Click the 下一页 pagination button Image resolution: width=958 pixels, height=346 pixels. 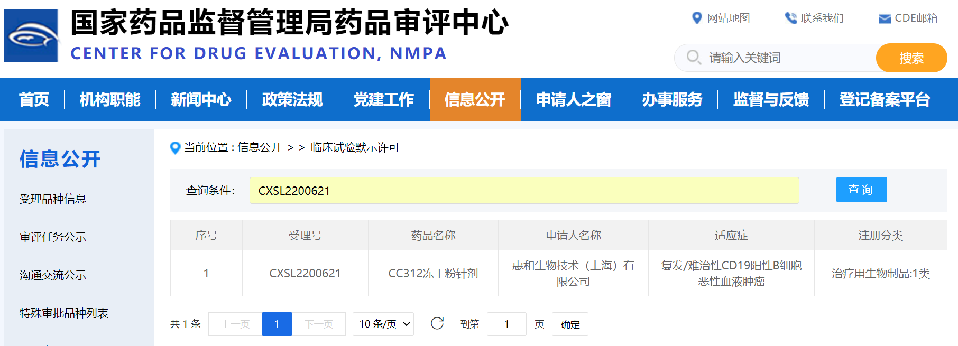coord(319,324)
